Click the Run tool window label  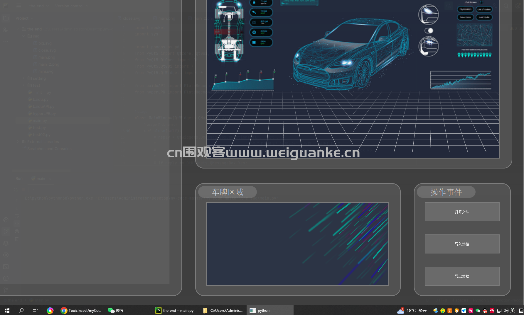tap(19, 178)
